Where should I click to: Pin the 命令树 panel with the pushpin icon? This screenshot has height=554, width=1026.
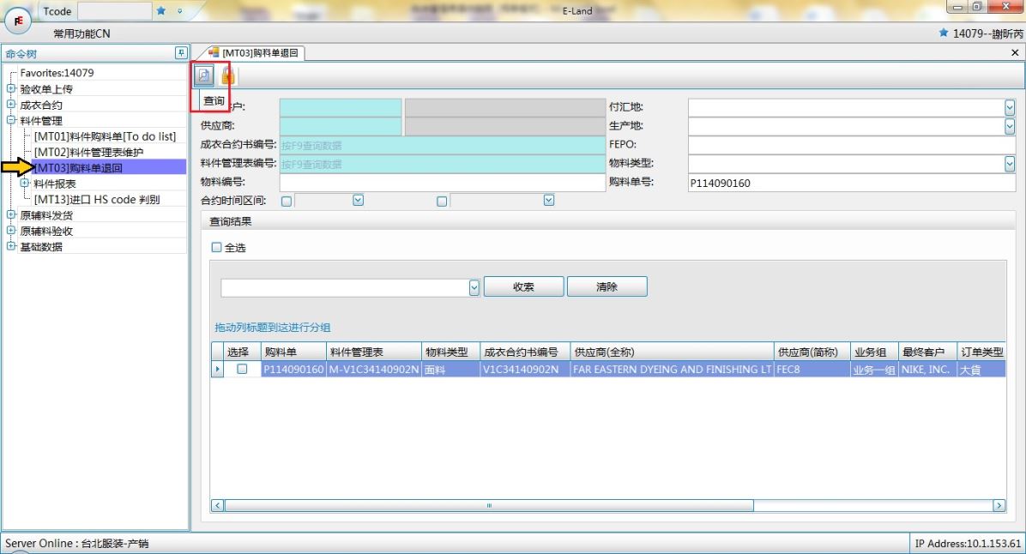point(180,53)
